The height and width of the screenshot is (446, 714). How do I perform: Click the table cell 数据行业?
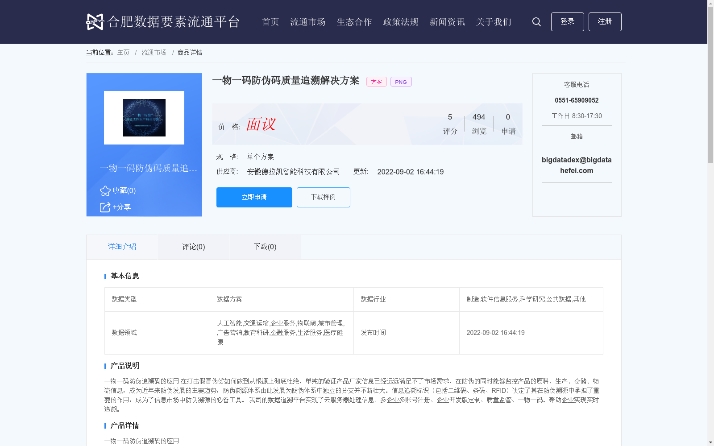pos(407,299)
